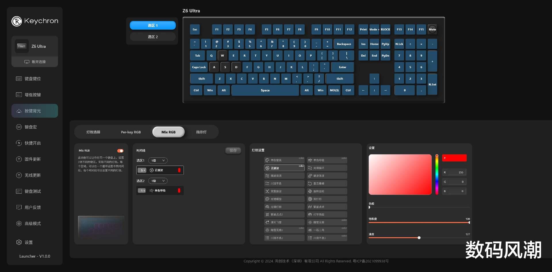Open 键盘键位 keymap icon in sidebar

pos(19,78)
